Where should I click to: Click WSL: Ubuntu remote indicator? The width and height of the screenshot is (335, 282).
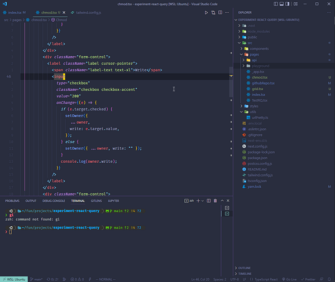tap(14, 279)
